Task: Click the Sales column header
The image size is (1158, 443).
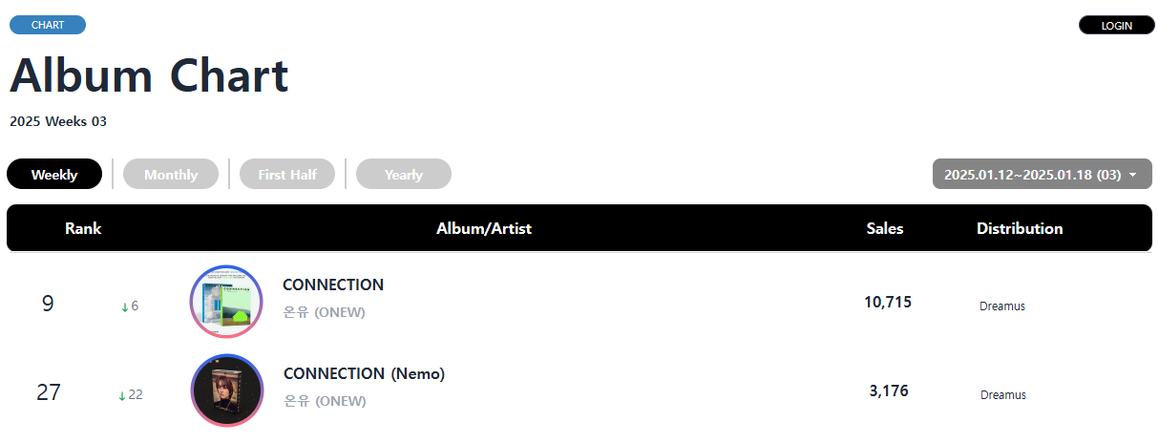Action: pyautogui.click(x=885, y=228)
